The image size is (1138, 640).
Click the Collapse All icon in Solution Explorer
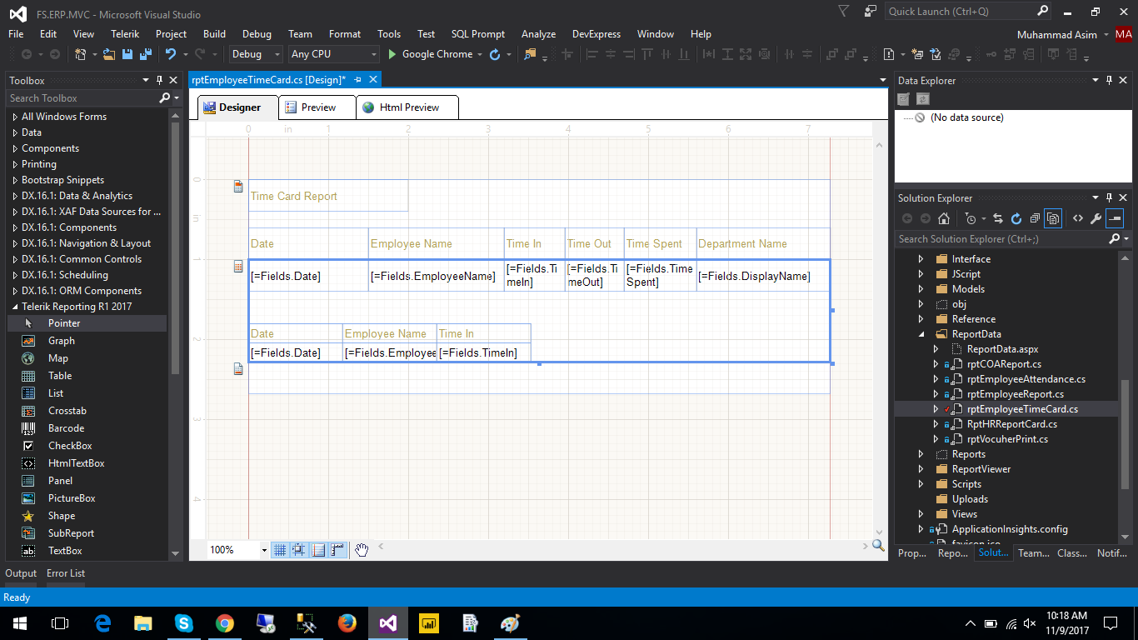pos(1034,219)
